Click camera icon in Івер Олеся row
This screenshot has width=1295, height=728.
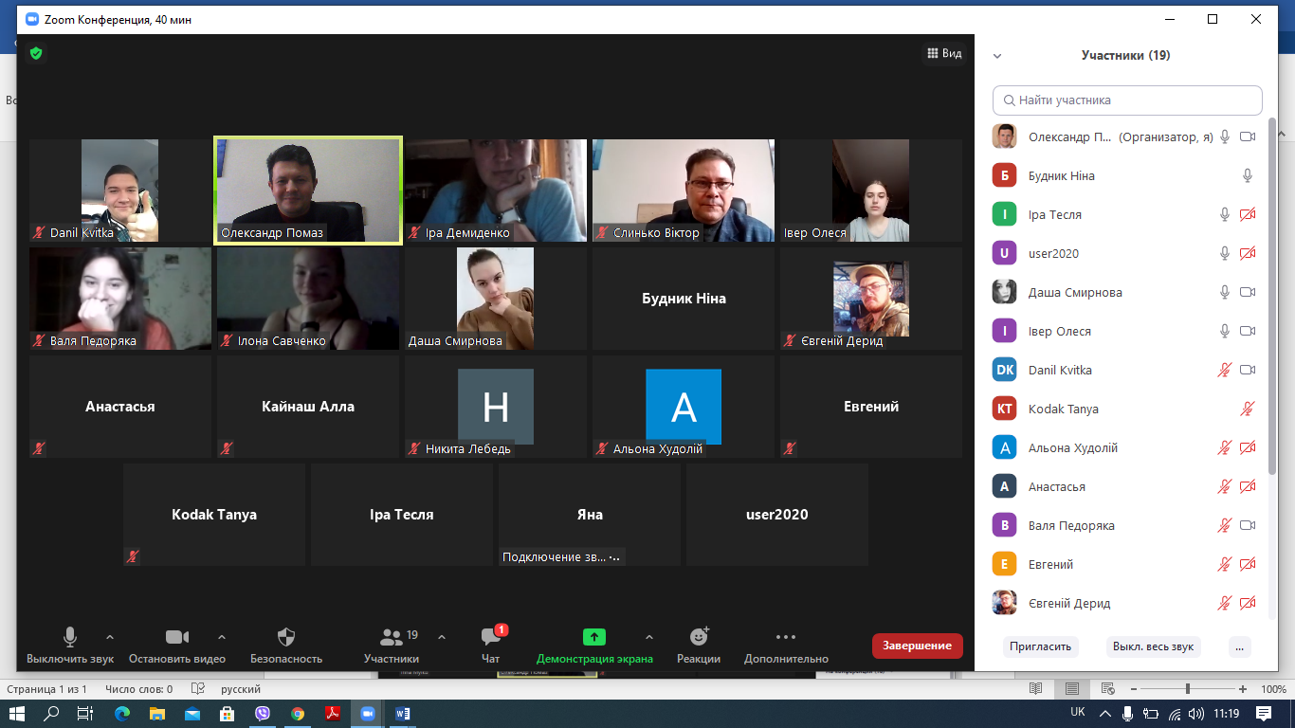[1248, 332]
